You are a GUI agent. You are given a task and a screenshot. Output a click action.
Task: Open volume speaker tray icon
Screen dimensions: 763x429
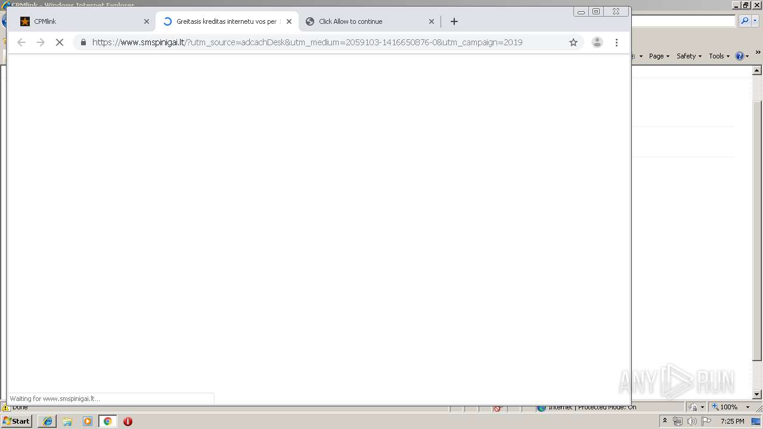pyautogui.click(x=692, y=421)
